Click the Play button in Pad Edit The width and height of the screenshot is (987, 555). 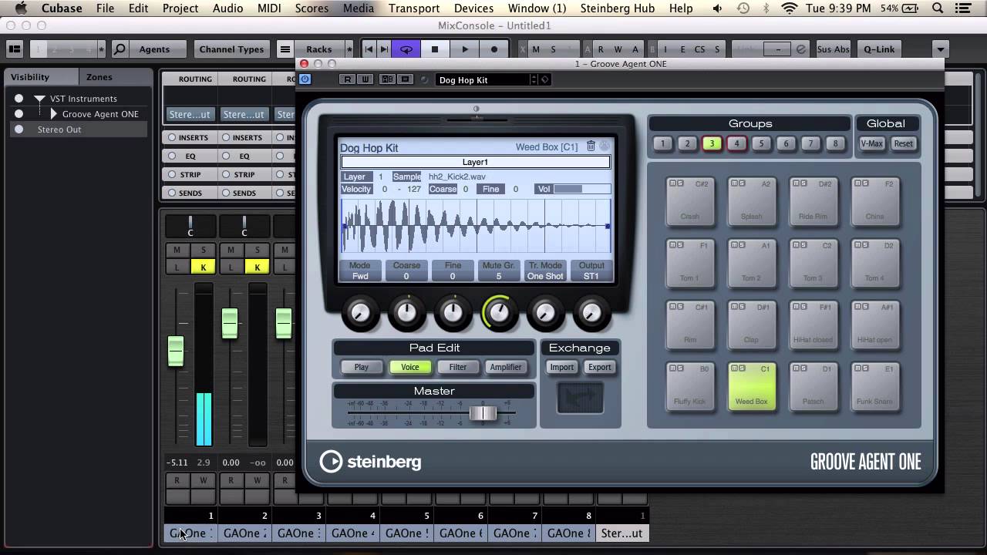361,367
